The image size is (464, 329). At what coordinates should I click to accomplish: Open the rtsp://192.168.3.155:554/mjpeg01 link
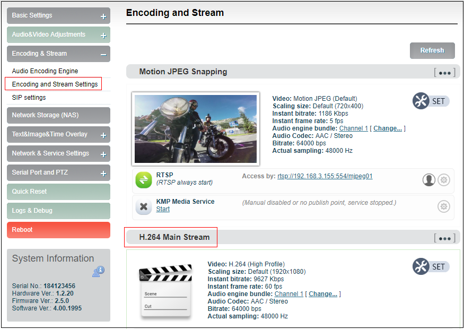point(325,176)
